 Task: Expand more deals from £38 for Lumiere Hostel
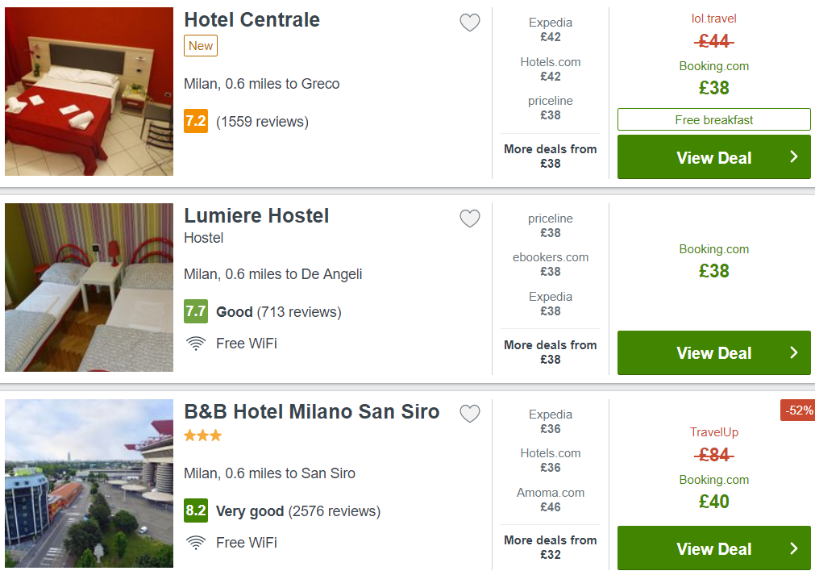tap(551, 352)
